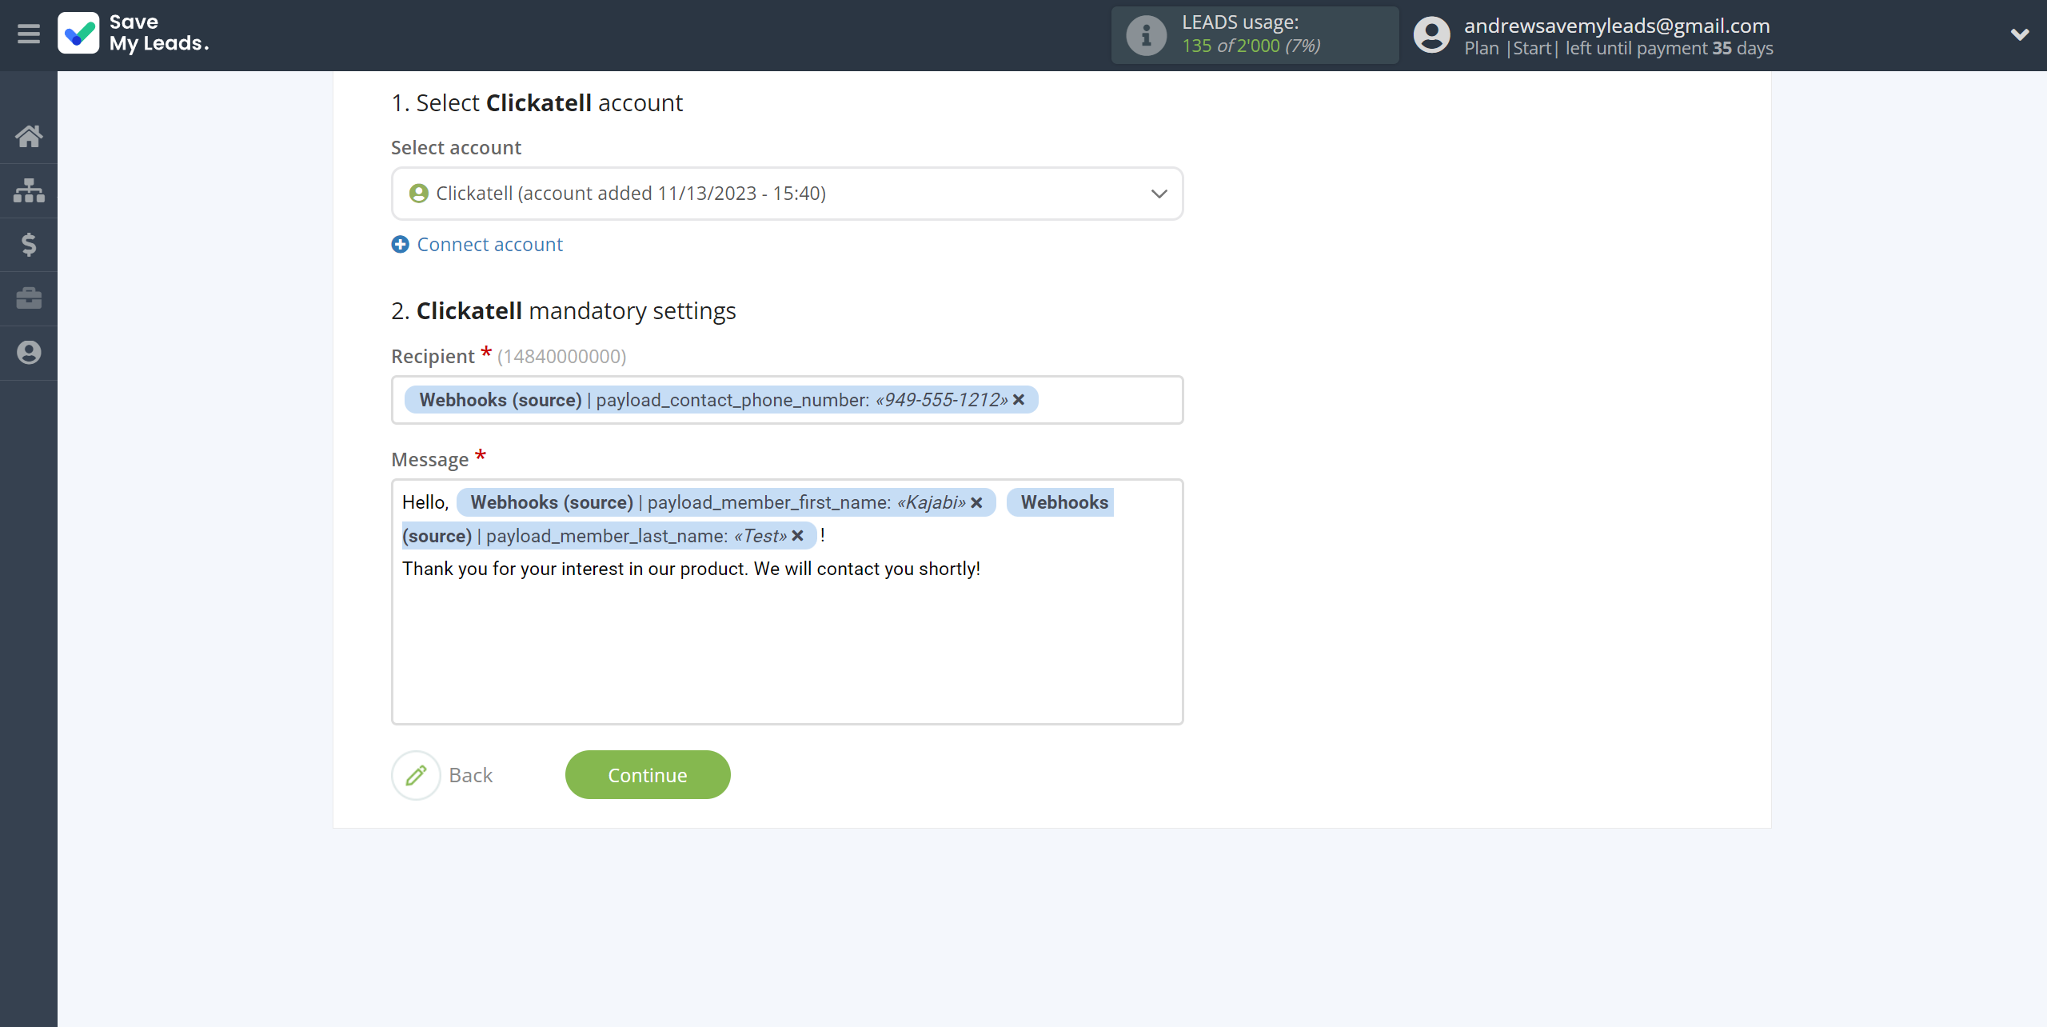Click the Recipient input field
This screenshot has height=1027, width=2047.
[x=787, y=400]
